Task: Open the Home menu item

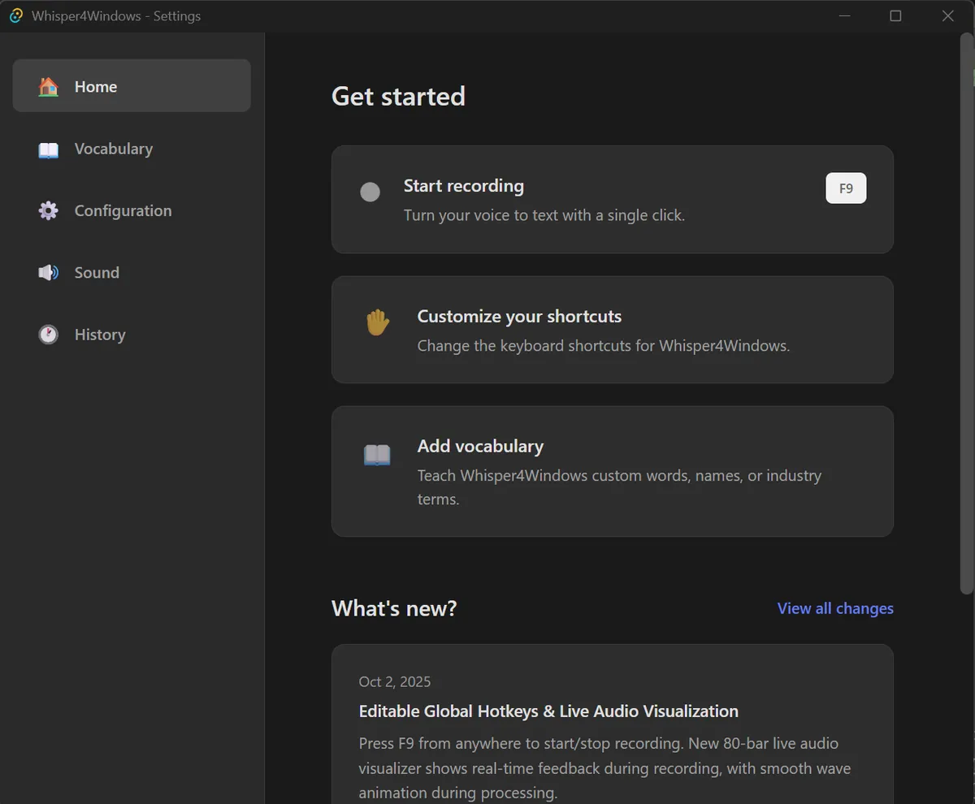Action: pos(132,85)
